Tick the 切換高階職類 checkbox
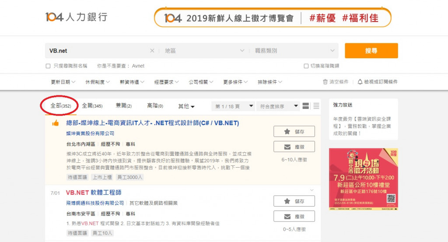448x242 pixels. [x=306, y=66]
